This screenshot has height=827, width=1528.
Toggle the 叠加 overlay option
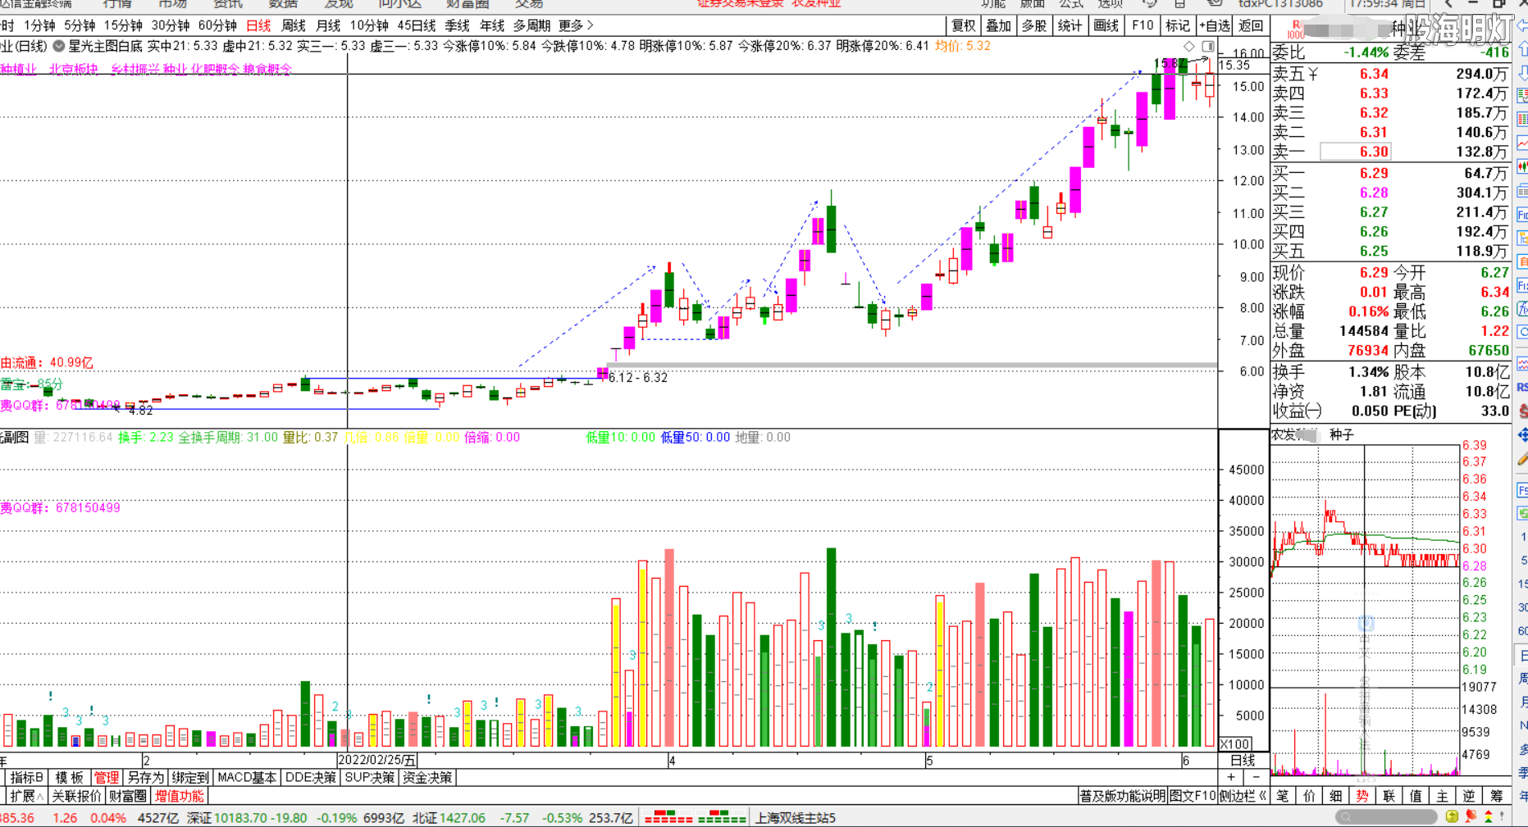(x=998, y=26)
